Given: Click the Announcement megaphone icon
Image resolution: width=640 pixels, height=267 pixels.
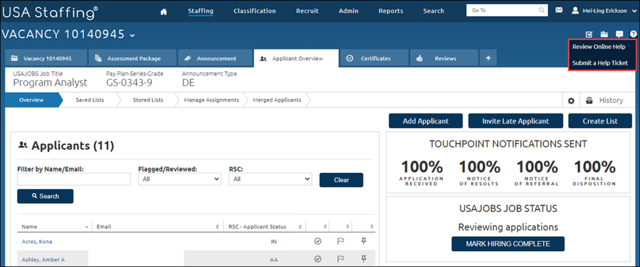Looking at the screenshot, I should coord(188,58).
